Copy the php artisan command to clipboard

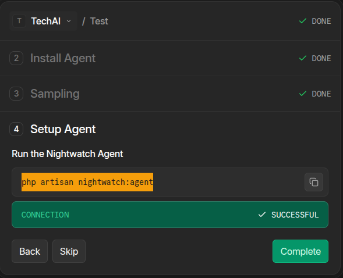[314, 182]
